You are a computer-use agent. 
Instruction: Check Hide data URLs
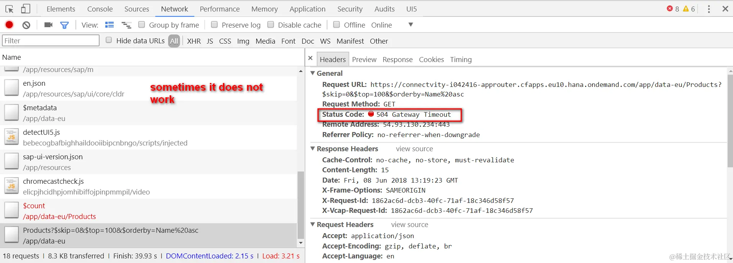pyautogui.click(x=109, y=40)
